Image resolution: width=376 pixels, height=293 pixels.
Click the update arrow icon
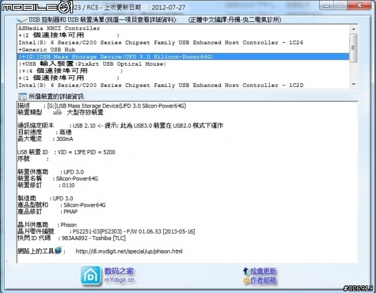pos(246,271)
